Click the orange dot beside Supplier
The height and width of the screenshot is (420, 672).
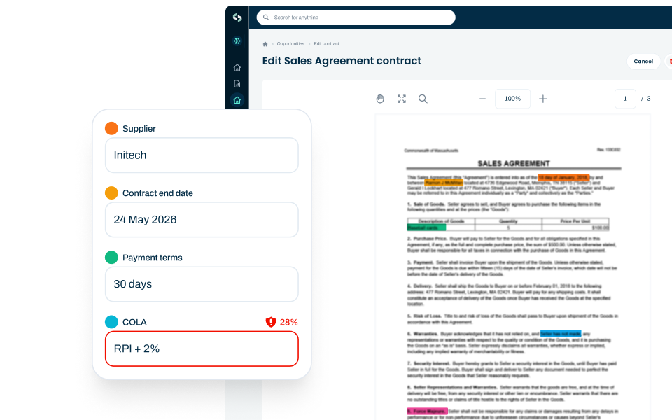(x=111, y=128)
